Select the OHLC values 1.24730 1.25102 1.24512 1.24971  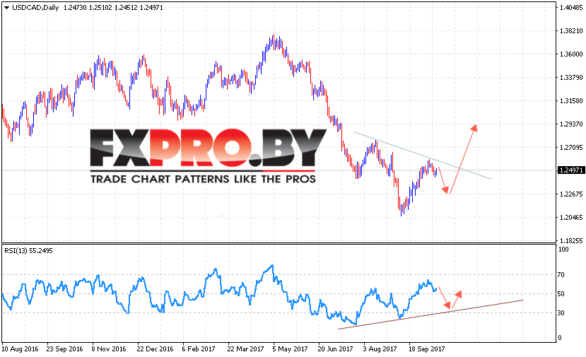pos(113,8)
